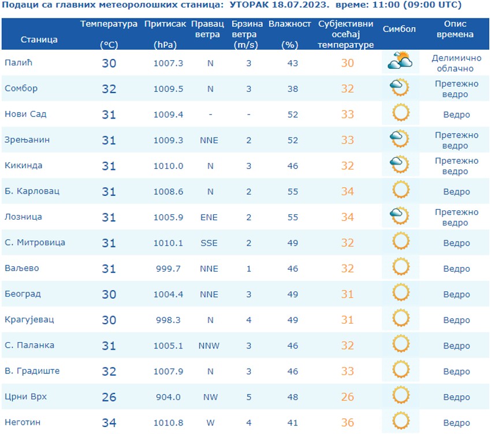Click pressure value 1010.1 for С. Митровица

click(168, 243)
